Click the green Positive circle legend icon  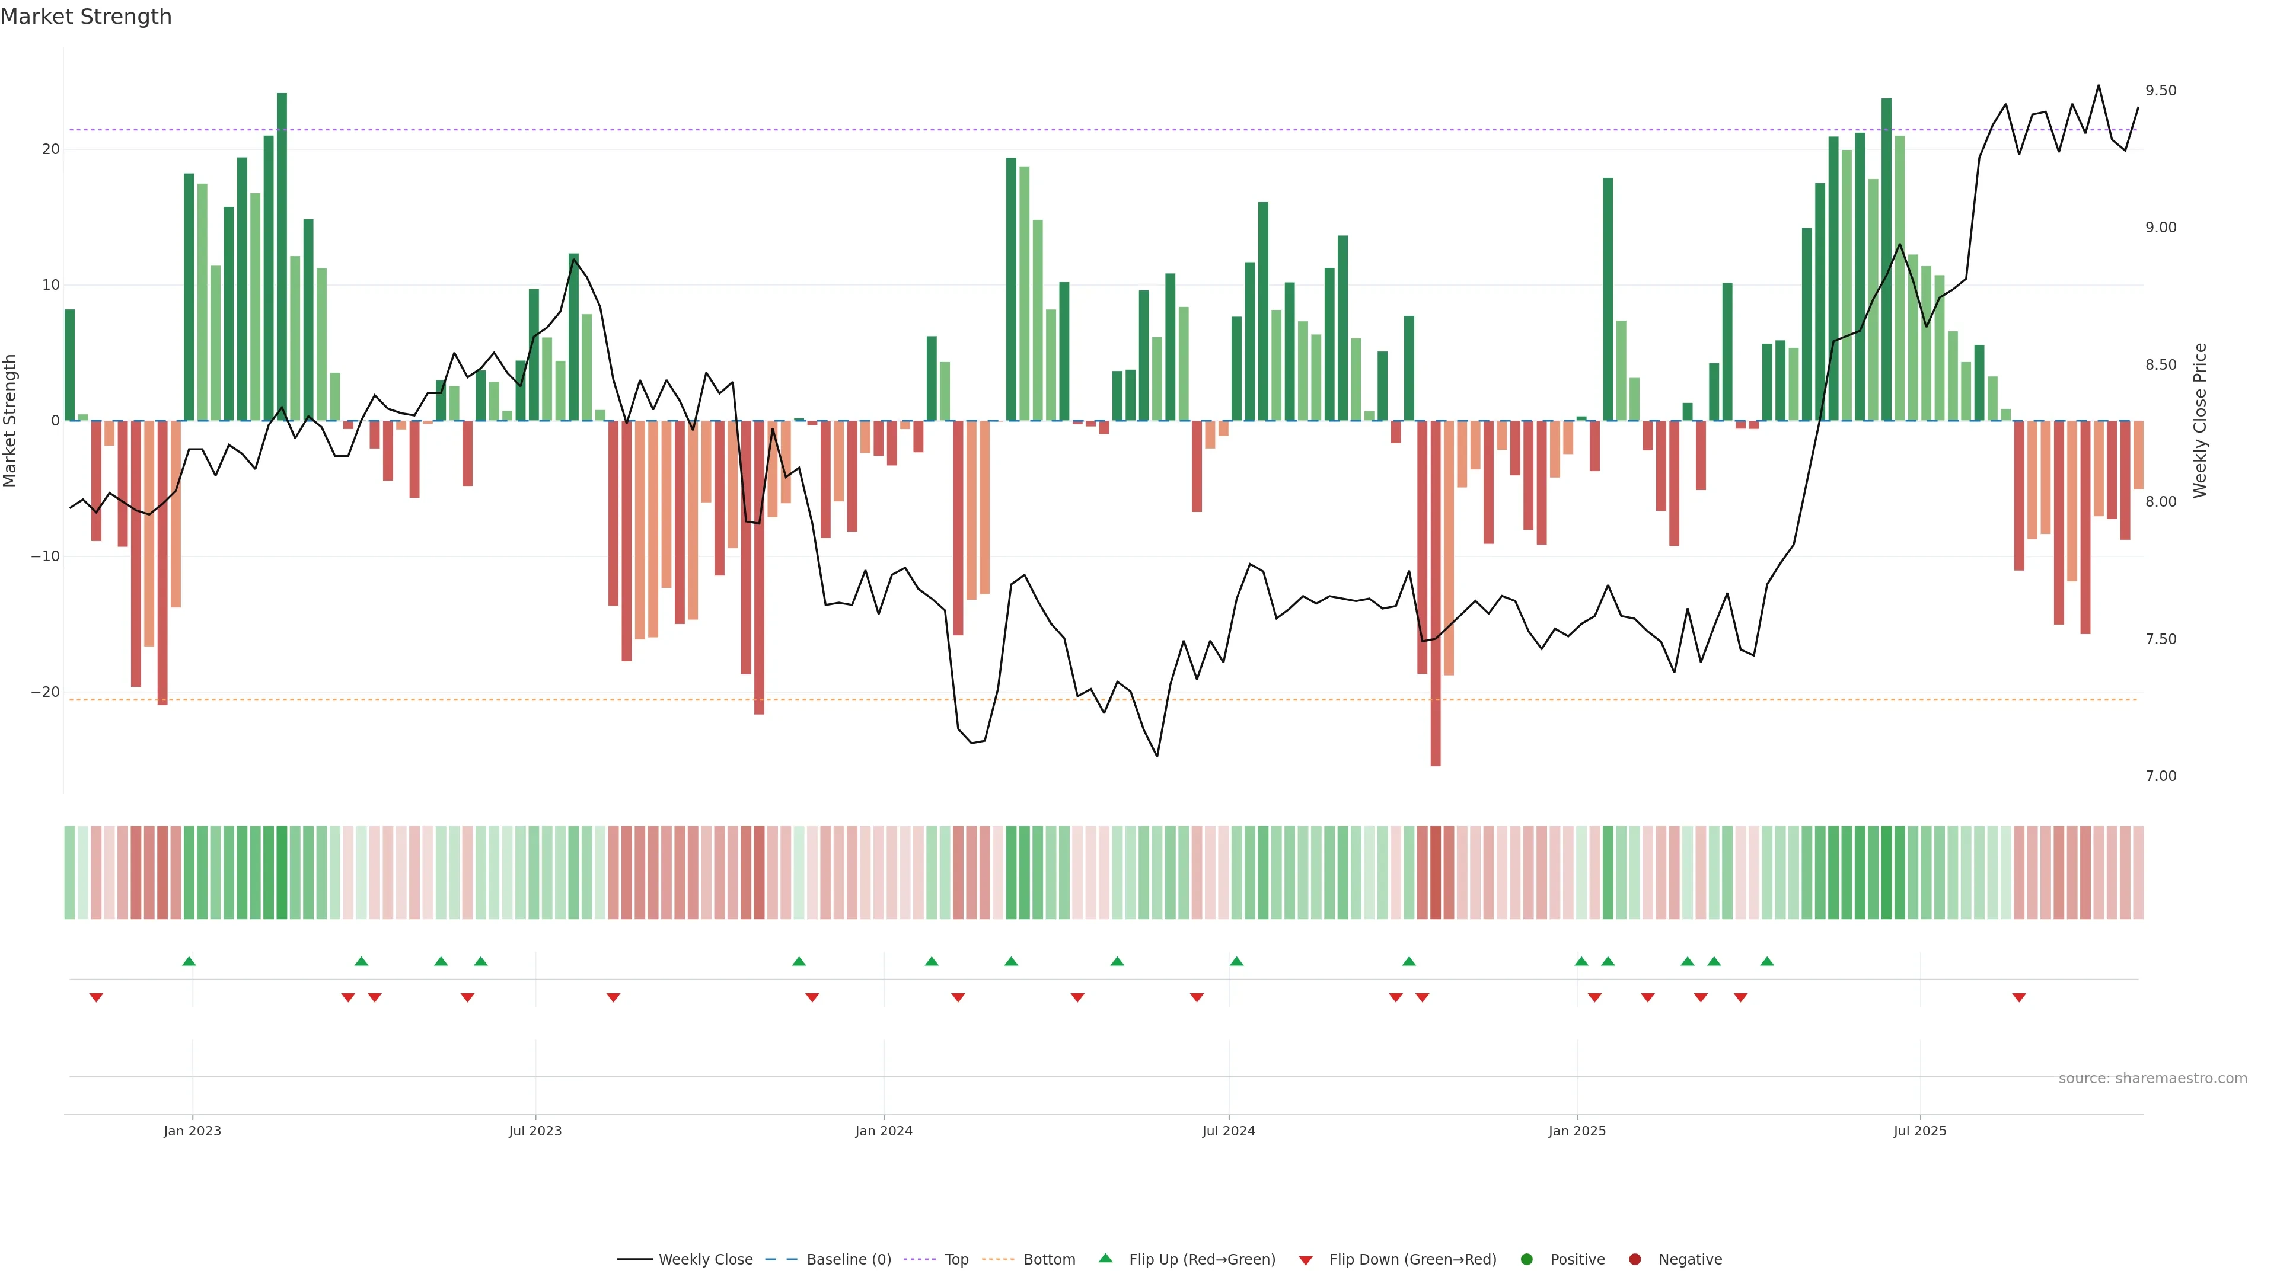tap(1526, 1259)
